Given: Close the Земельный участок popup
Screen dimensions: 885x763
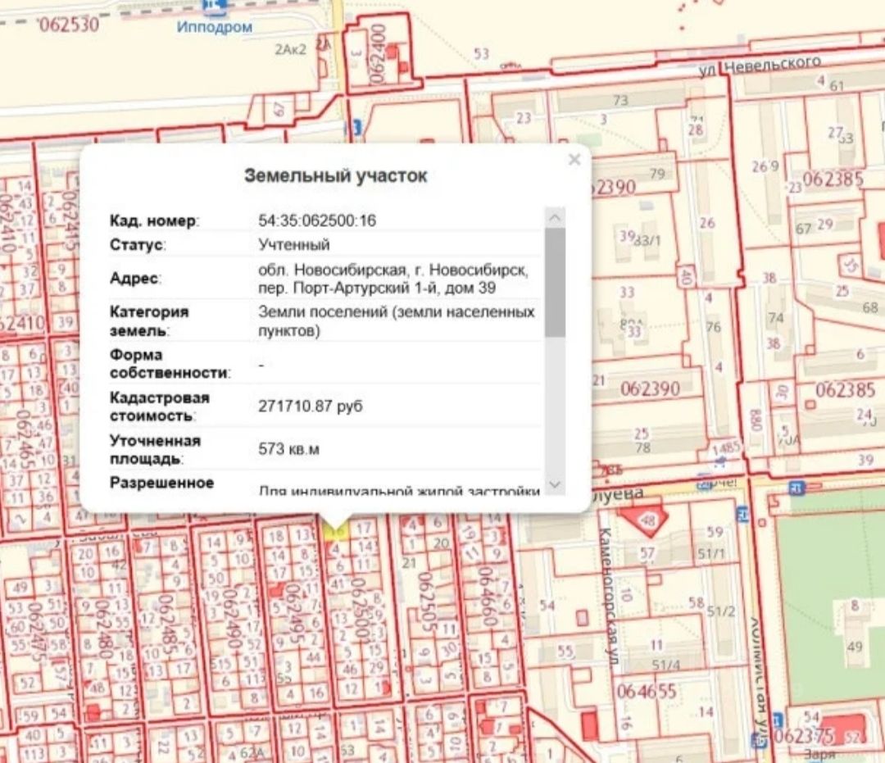Looking at the screenshot, I should [x=574, y=160].
